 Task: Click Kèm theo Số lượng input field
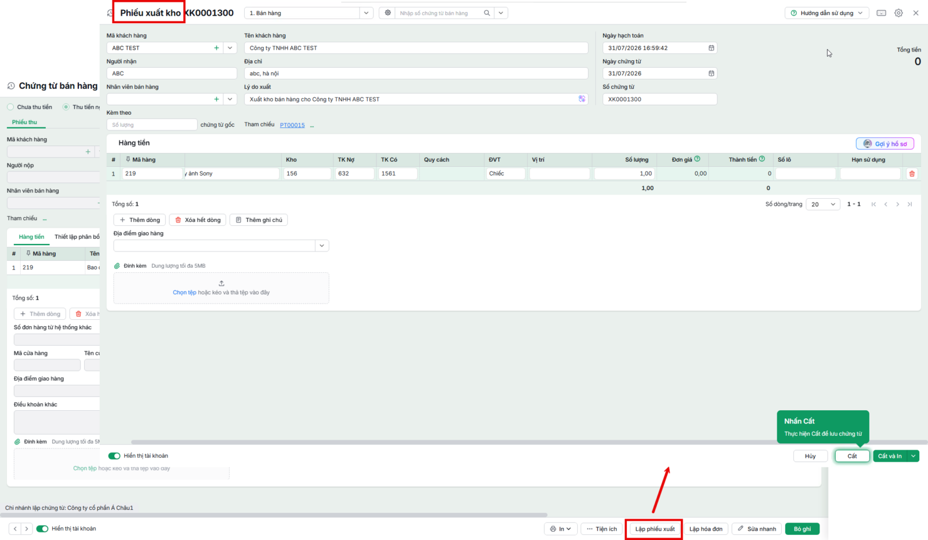(152, 125)
